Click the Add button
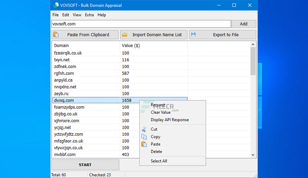The height and width of the screenshot is (178, 308). (x=244, y=24)
